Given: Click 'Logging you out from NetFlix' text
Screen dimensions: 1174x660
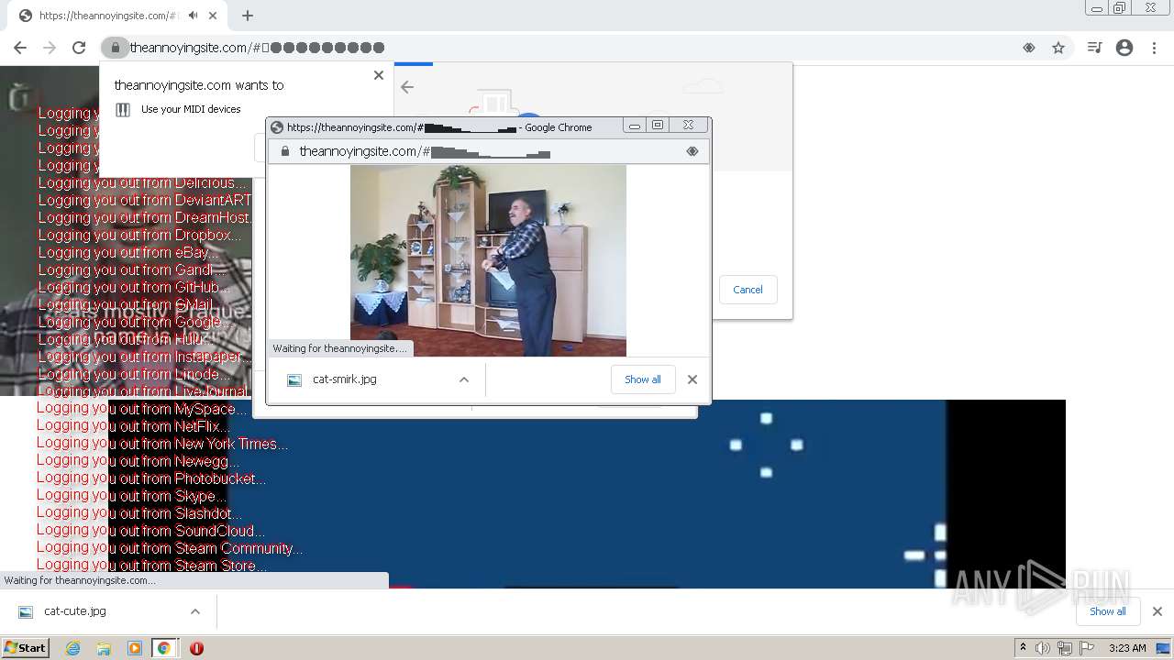Looking at the screenshot, I should point(133,426).
